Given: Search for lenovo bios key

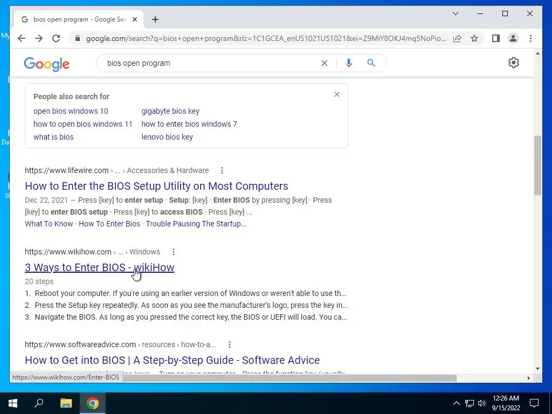Looking at the screenshot, I should click(x=167, y=137).
